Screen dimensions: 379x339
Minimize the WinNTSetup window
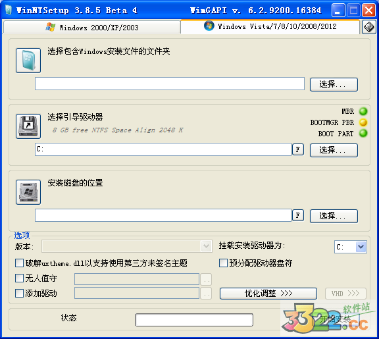pyautogui.click(x=338, y=11)
